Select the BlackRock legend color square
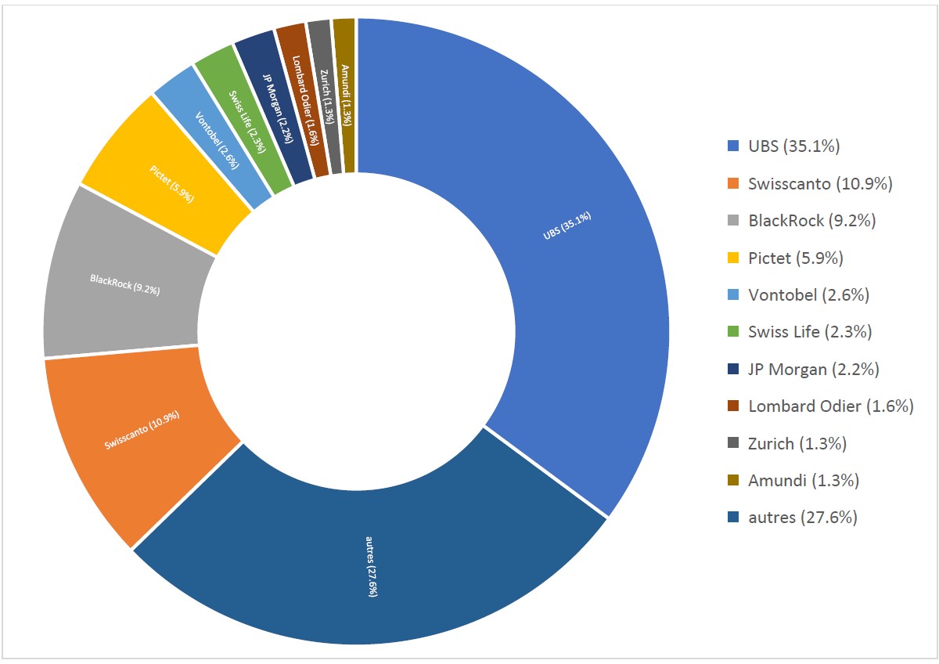Screen dimensions: 939x664 tap(732, 222)
